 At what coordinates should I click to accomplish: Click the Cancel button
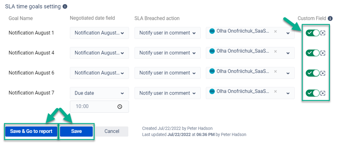coord(112,131)
